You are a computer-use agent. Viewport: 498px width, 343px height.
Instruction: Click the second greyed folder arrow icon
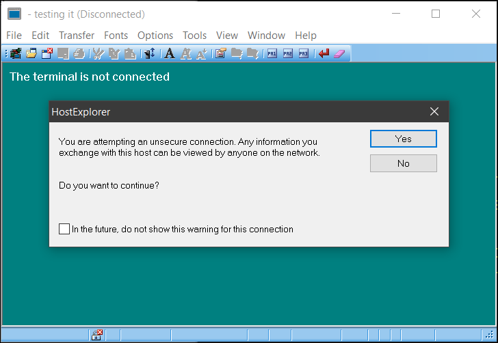point(252,53)
